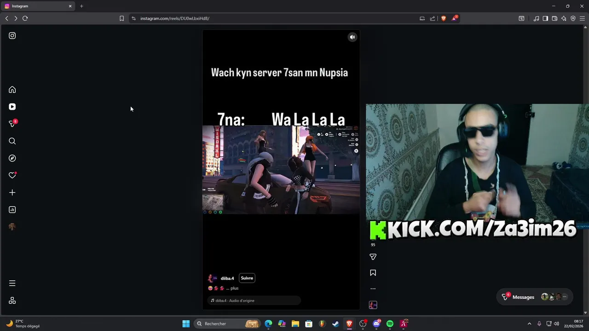This screenshot has height=331, width=589.
Task: Open tab search icon in toolbar
Action: click(x=521, y=18)
